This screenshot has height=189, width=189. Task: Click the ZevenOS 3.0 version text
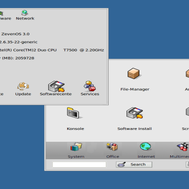[x=16, y=34]
